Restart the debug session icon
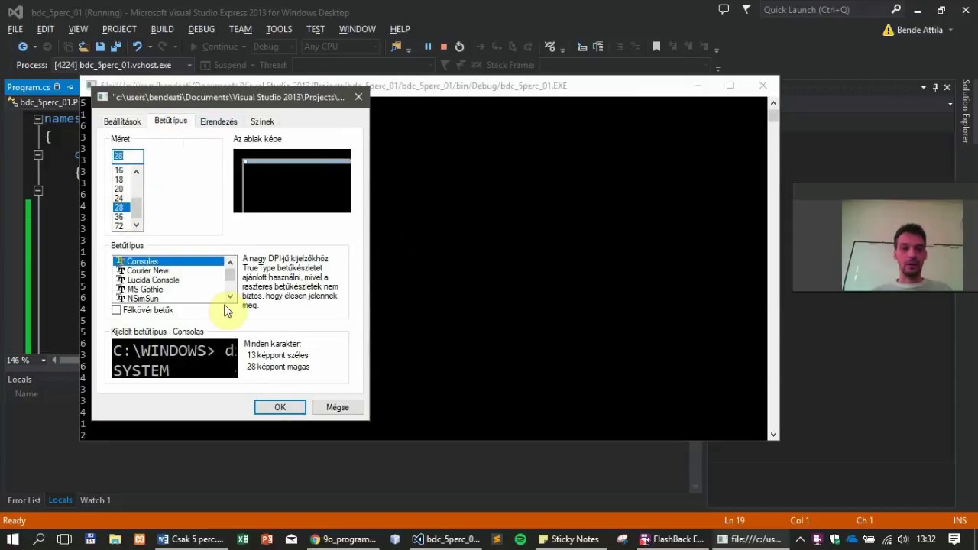The height and width of the screenshot is (550, 978). point(459,47)
